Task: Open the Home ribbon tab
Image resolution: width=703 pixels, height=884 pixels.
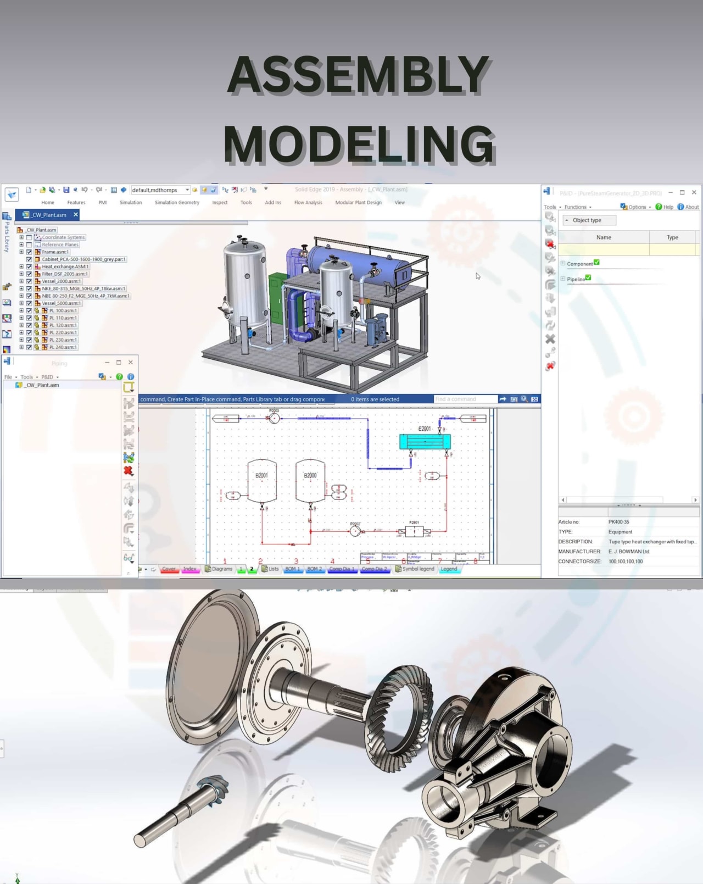Action: click(x=48, y=203)
